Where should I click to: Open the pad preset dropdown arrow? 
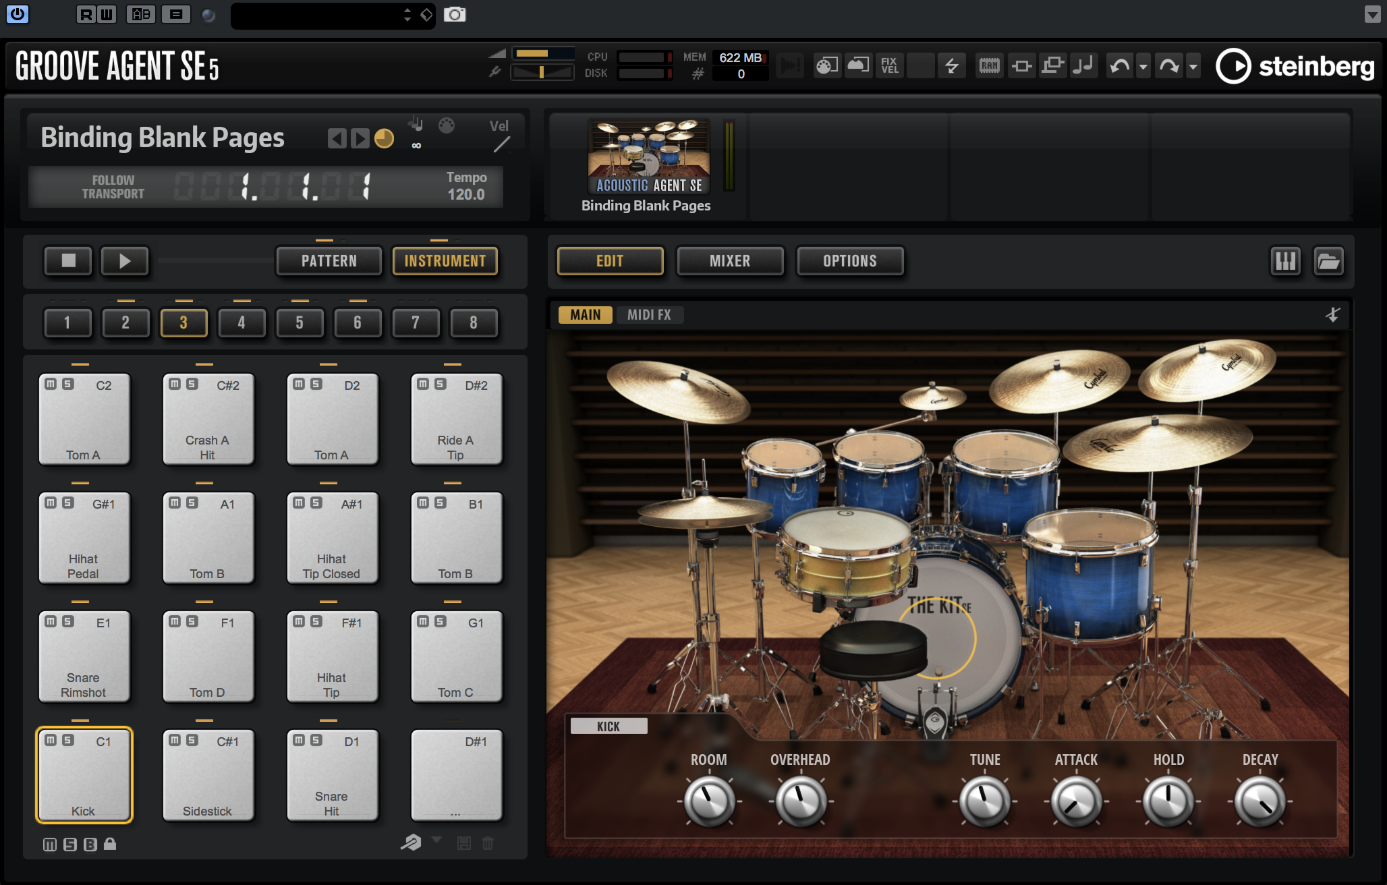[x=436, y=840]
